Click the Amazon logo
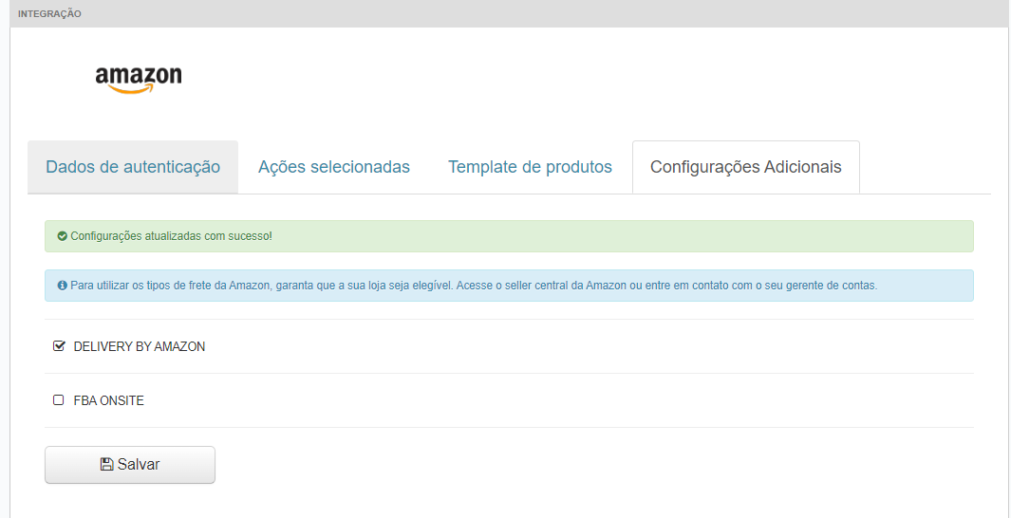Viewport: 1011px width, 518px height. (x=139, y=80)
